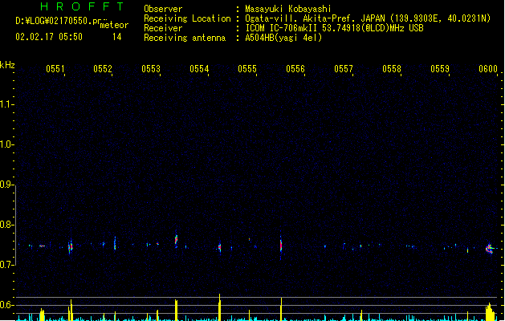
Task: Click the meteor echo just after 0551
Action: 71,247
